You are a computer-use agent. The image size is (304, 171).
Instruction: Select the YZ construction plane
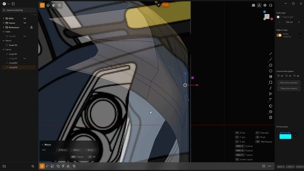coord(288,76)
